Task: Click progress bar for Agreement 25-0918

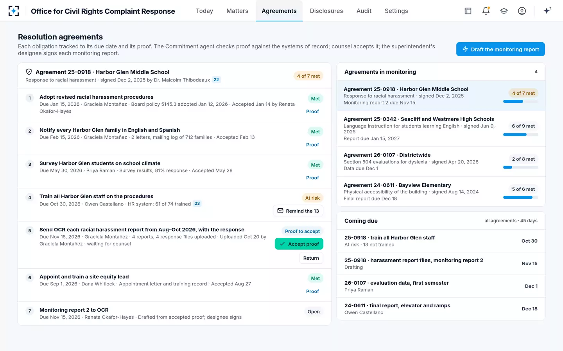Action: click(521, 101)
